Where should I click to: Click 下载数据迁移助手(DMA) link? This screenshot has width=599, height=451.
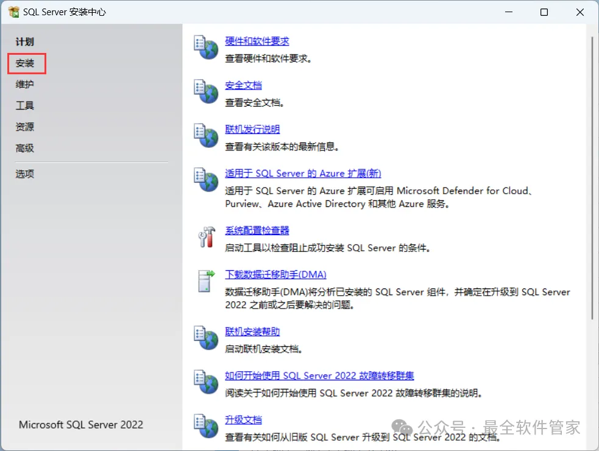(x=275, y=274)
